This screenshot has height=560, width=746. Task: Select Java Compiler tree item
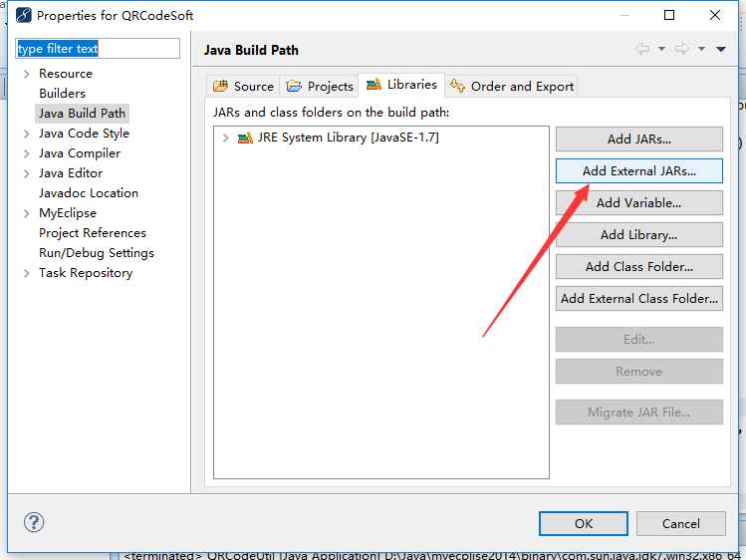coord(80,153)
